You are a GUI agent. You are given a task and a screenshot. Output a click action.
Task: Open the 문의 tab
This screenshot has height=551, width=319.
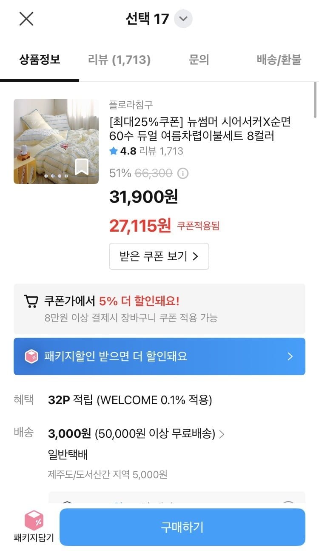(199, 60)
